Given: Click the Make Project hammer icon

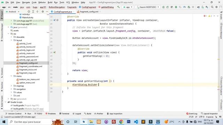Looking at the screenshot, I should (x=118, y=7).
